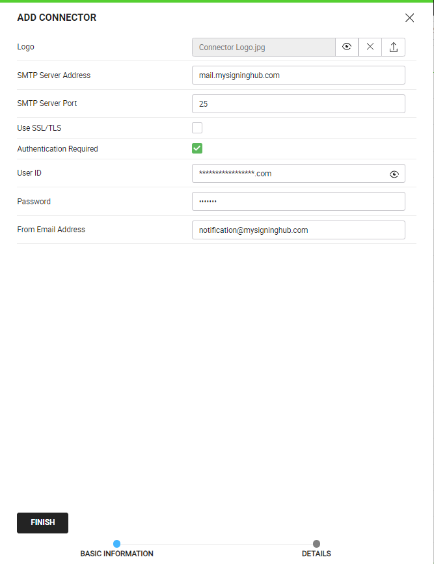This screenshot has width=434, height=564.
Task: Switch to the Details step label
Action: tap(316, 554)
